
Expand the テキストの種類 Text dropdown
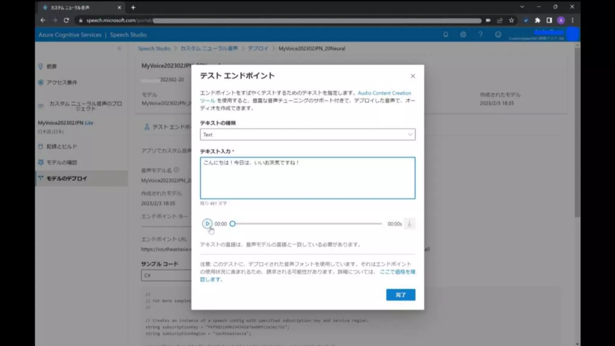307,135
